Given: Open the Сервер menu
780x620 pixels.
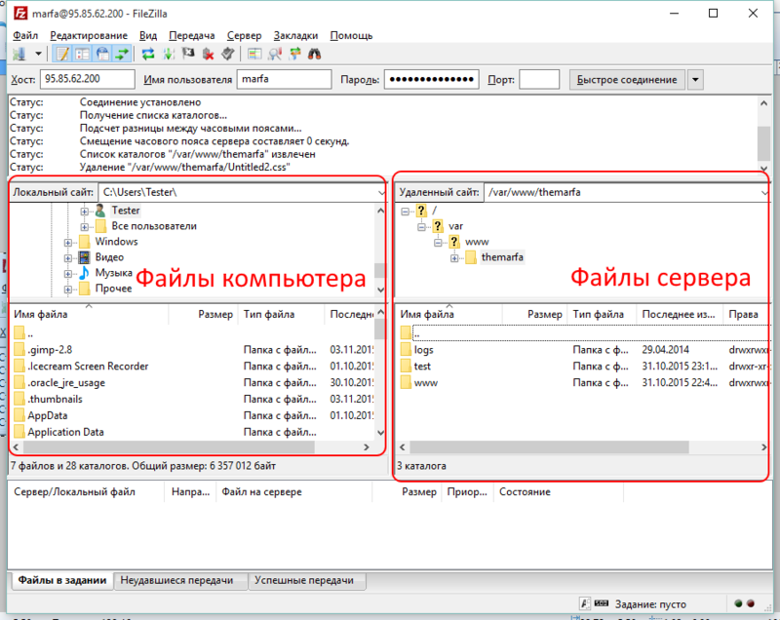Looking at the screenshot, I should (244, 35).
